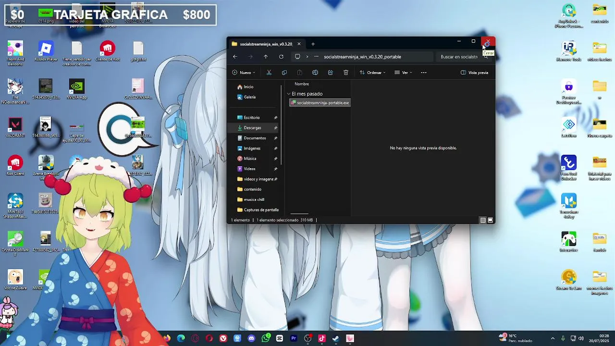The image size is (615, 346).
Task: Collapse the 'El mes pasado' group
Action: pyautogui.click(x=289, y=94)
